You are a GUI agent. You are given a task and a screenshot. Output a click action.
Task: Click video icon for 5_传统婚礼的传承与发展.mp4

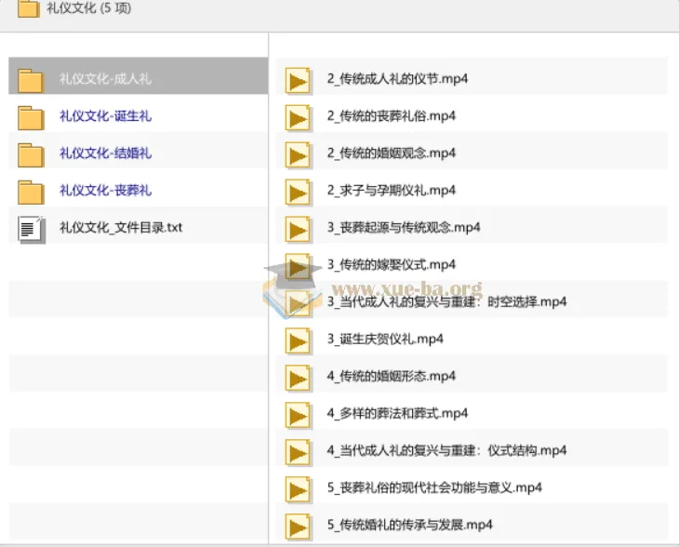tap(298, 527)
